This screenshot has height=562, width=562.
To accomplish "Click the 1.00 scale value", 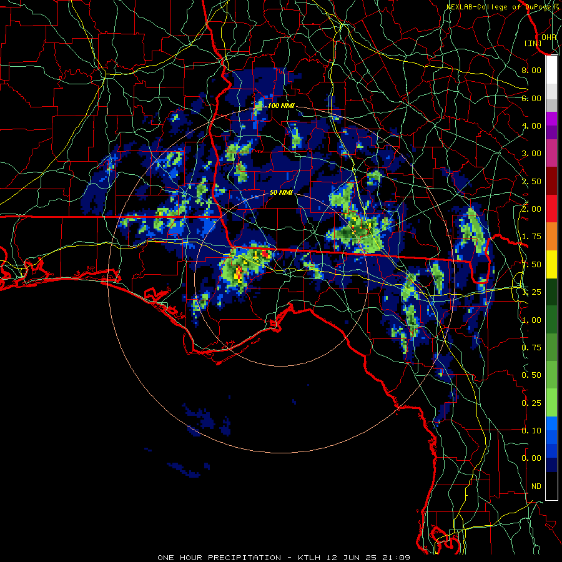I will pyautogui.click(x=531, y=320).
